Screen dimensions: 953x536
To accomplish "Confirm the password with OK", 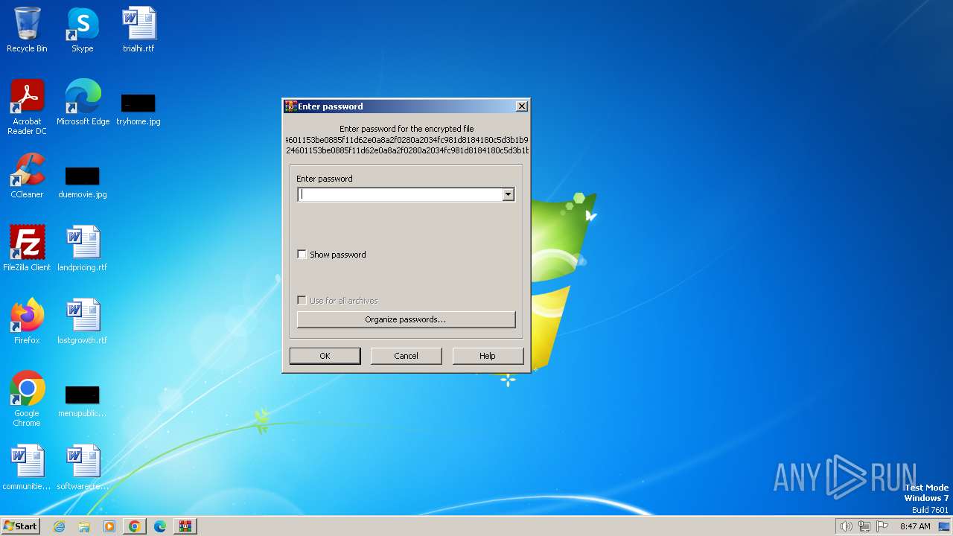I will click(x=325, y=356).
